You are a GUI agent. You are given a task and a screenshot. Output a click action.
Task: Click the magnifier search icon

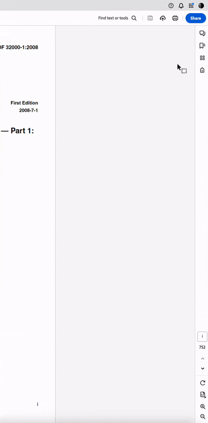(134, 18)
